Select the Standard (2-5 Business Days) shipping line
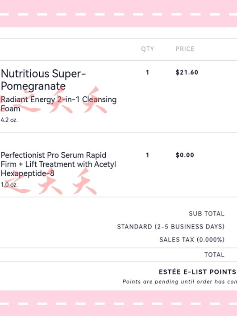 tap(170, 227)
